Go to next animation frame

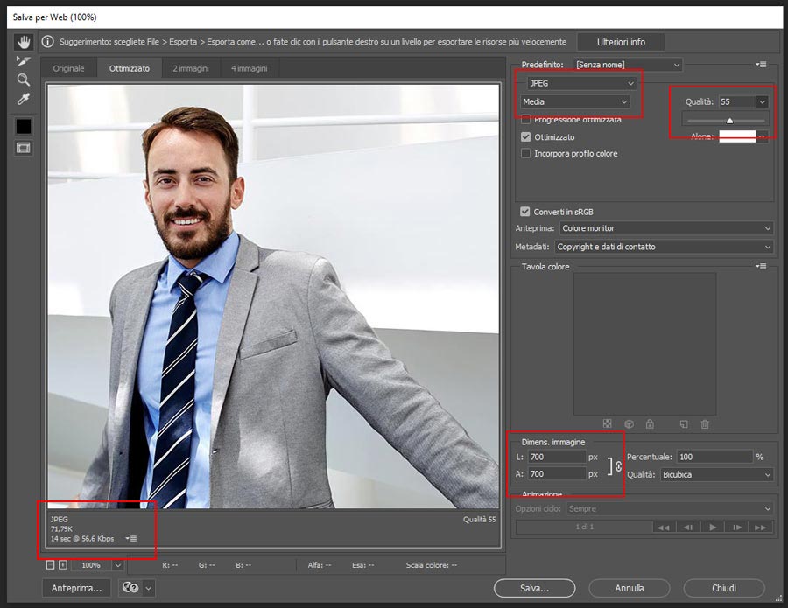tap(736, 528)
